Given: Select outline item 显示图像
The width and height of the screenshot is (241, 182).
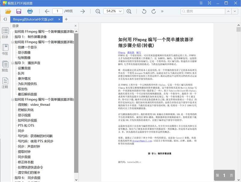Looking at the screenshot, I should pyautogui.click(x=24, y=52).
